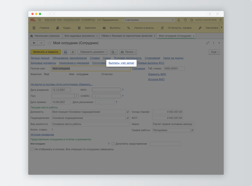Open the settings lines icon at top right
Image resolution: width=252 pixels, height=186 pixels.
[220, 20]
